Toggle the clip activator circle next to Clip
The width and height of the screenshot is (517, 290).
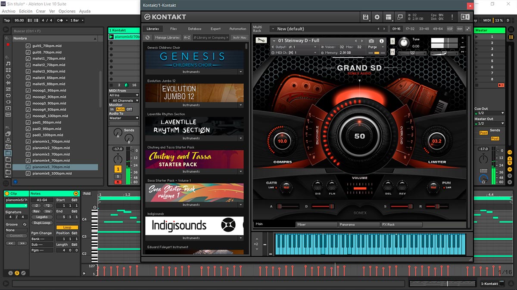click(x=7, y=194)
